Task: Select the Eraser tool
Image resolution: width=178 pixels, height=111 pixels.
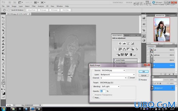Action: (3, 50)
